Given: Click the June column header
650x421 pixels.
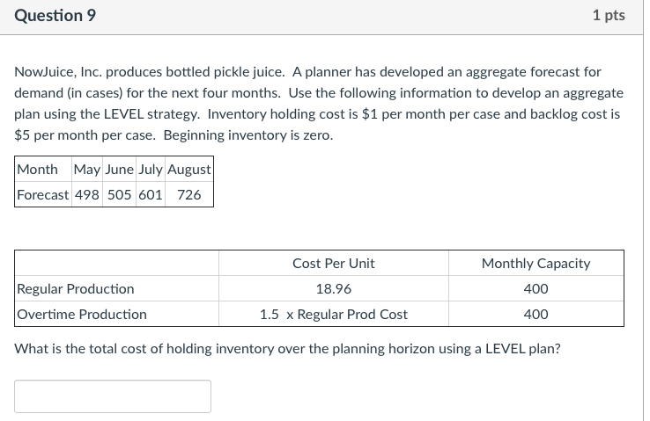Looking at the screenshot, I should coord(119,169).
